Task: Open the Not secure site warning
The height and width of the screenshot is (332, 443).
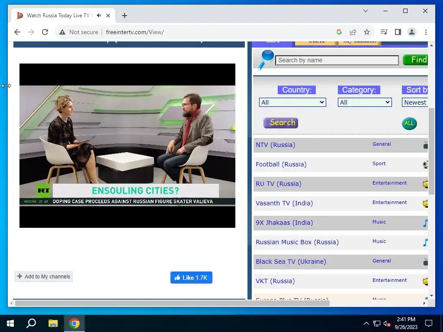Action: click(79, 32)
